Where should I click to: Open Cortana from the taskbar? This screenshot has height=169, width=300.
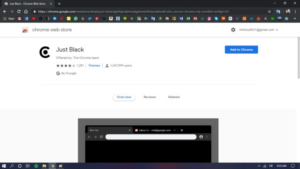point(20,166)
